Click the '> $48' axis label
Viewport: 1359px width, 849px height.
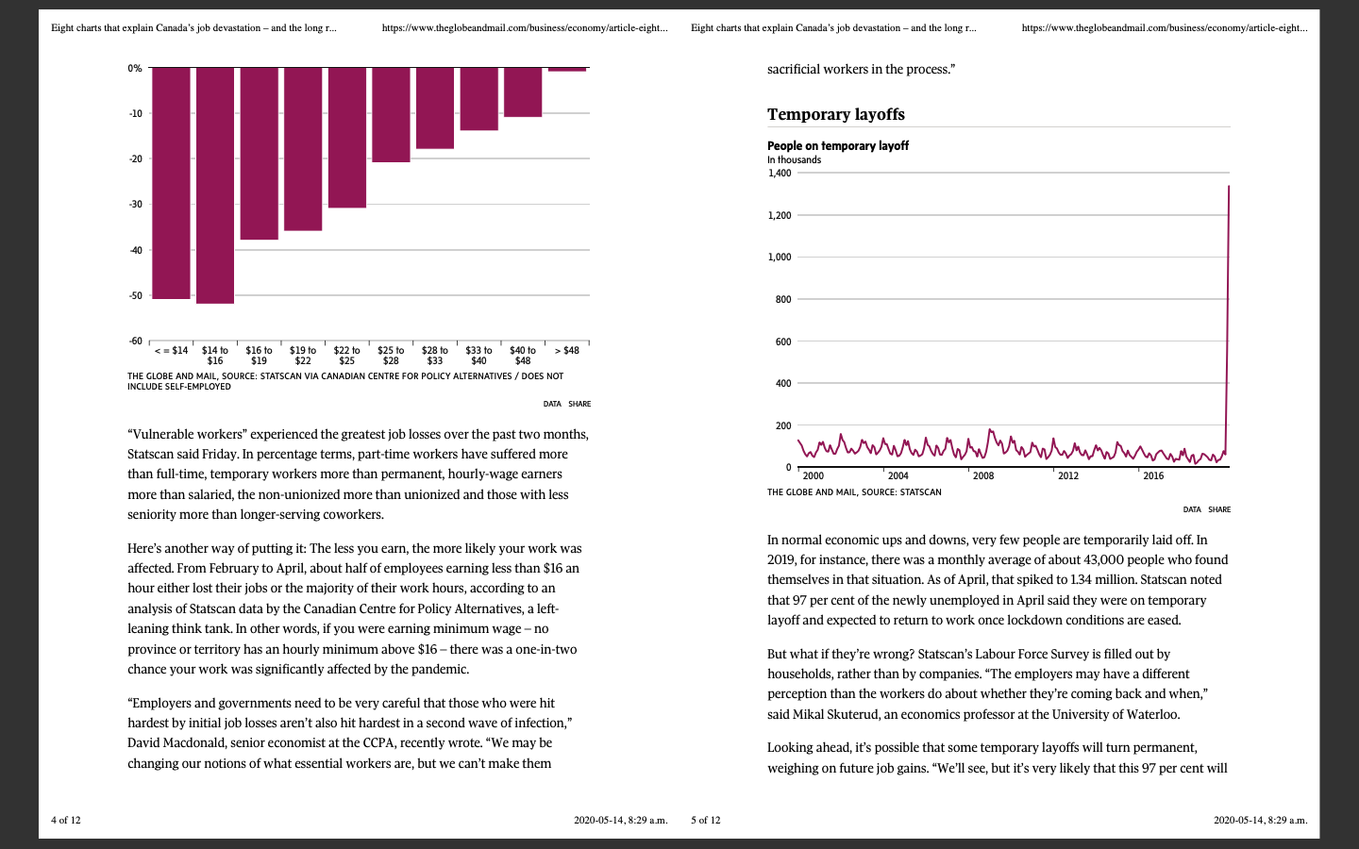click(x=566, y=351)
